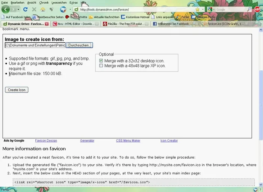
Task: Open the Favicon Design link
Action: (46, 141)
